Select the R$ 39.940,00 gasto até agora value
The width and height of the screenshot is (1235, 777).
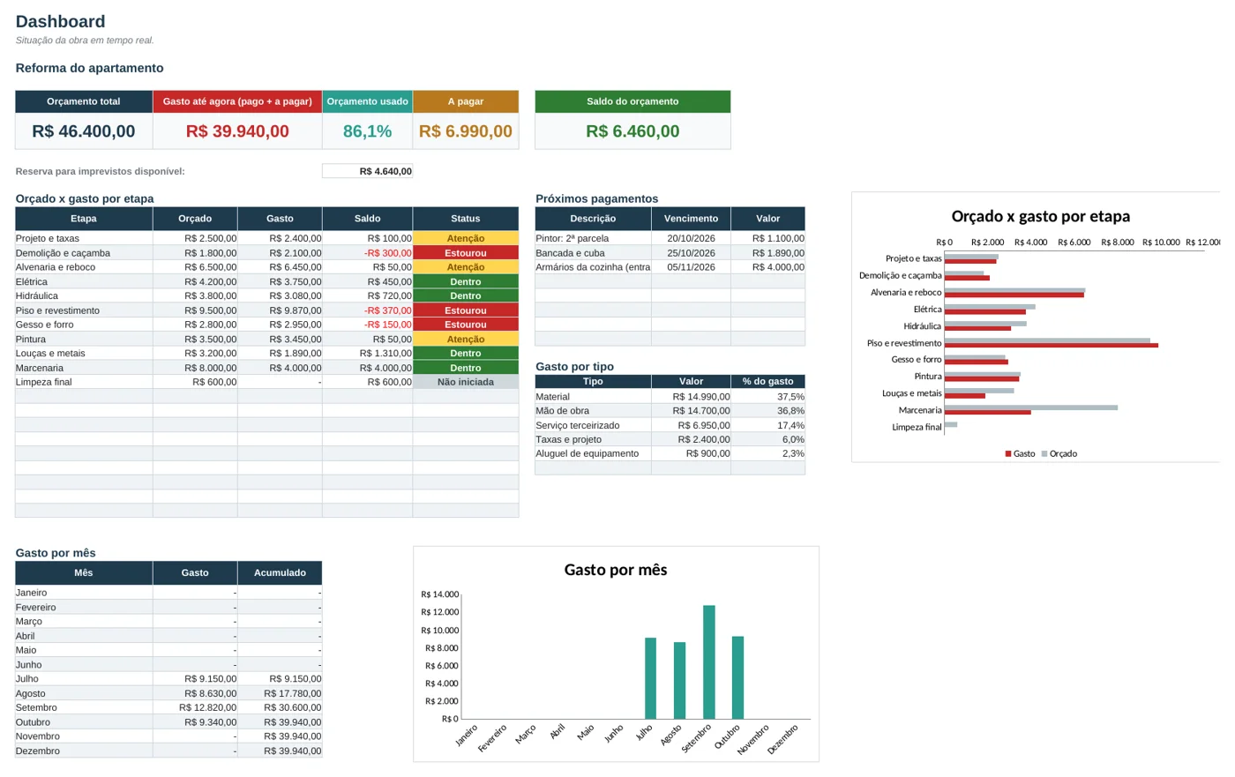(237, 131)
